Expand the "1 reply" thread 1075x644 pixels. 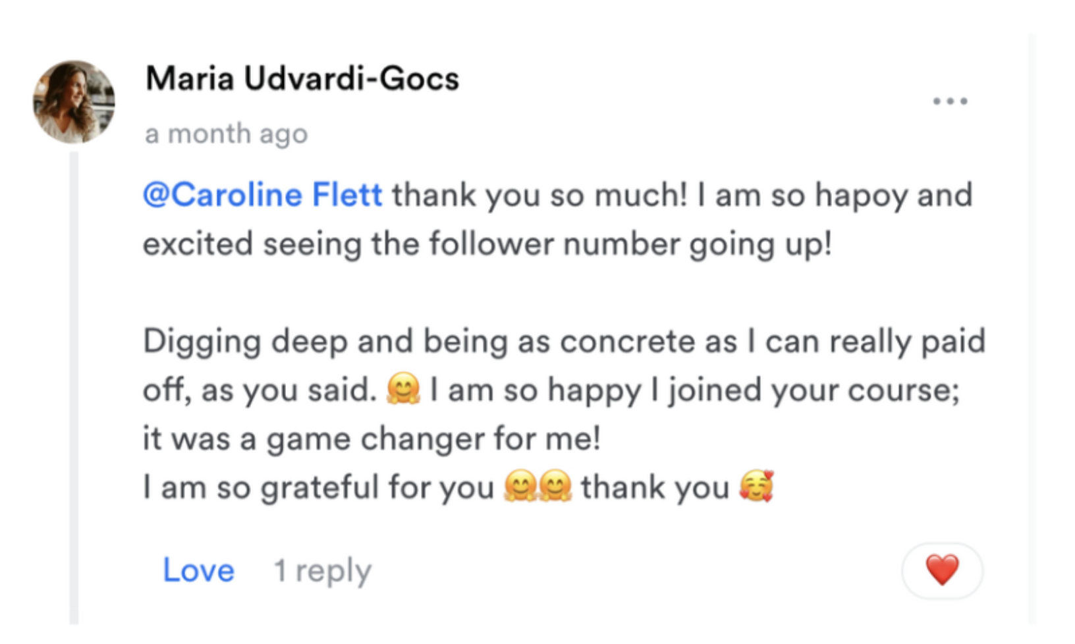[x=322, y=570]
